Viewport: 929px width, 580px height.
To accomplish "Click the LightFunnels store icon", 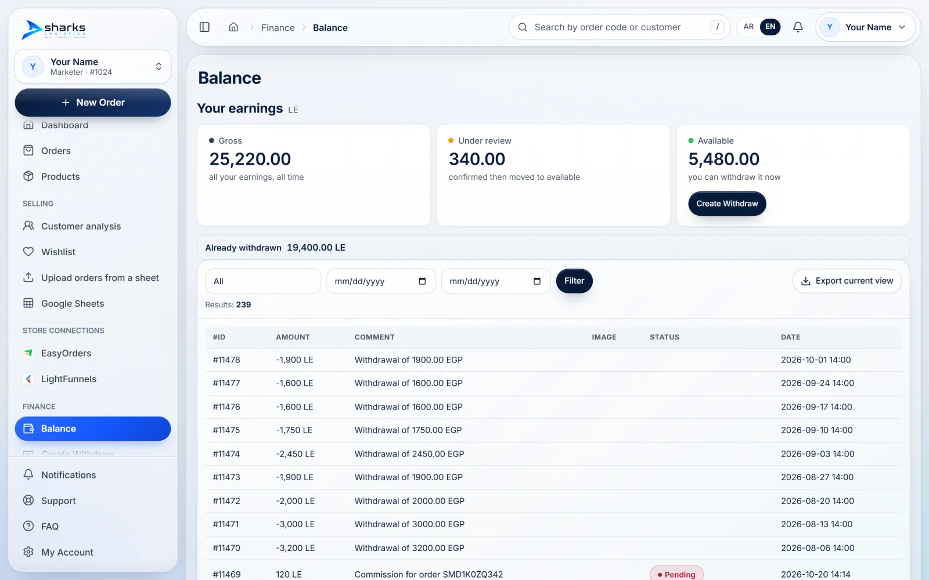I will pyautogui.click(x=28, y=379).
